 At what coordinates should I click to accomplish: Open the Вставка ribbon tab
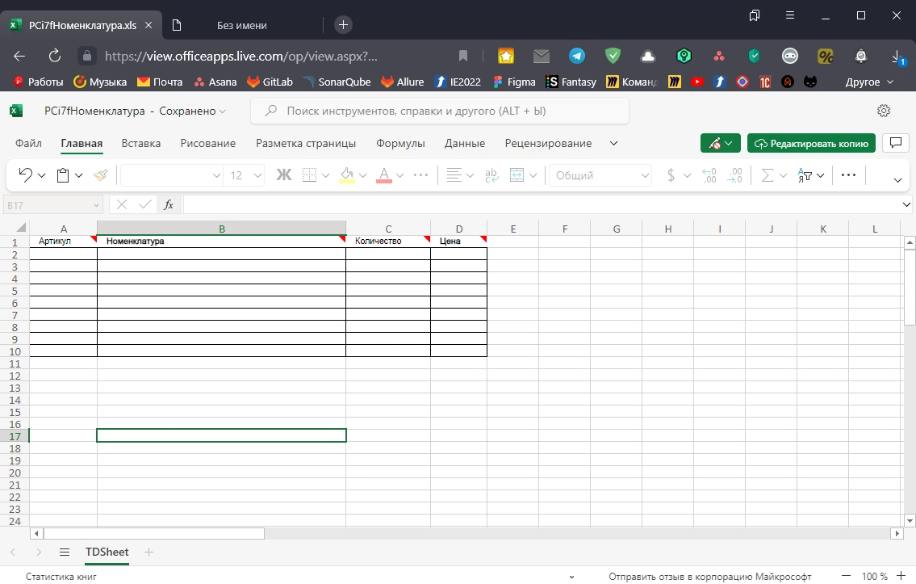[x=141, y=143]
